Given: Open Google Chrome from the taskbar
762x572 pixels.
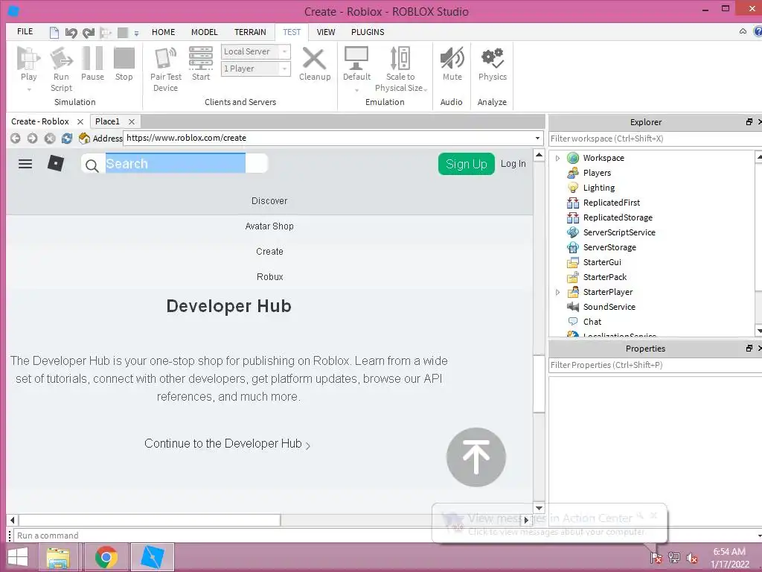Looking at the screenshot, I should point(106,557).
